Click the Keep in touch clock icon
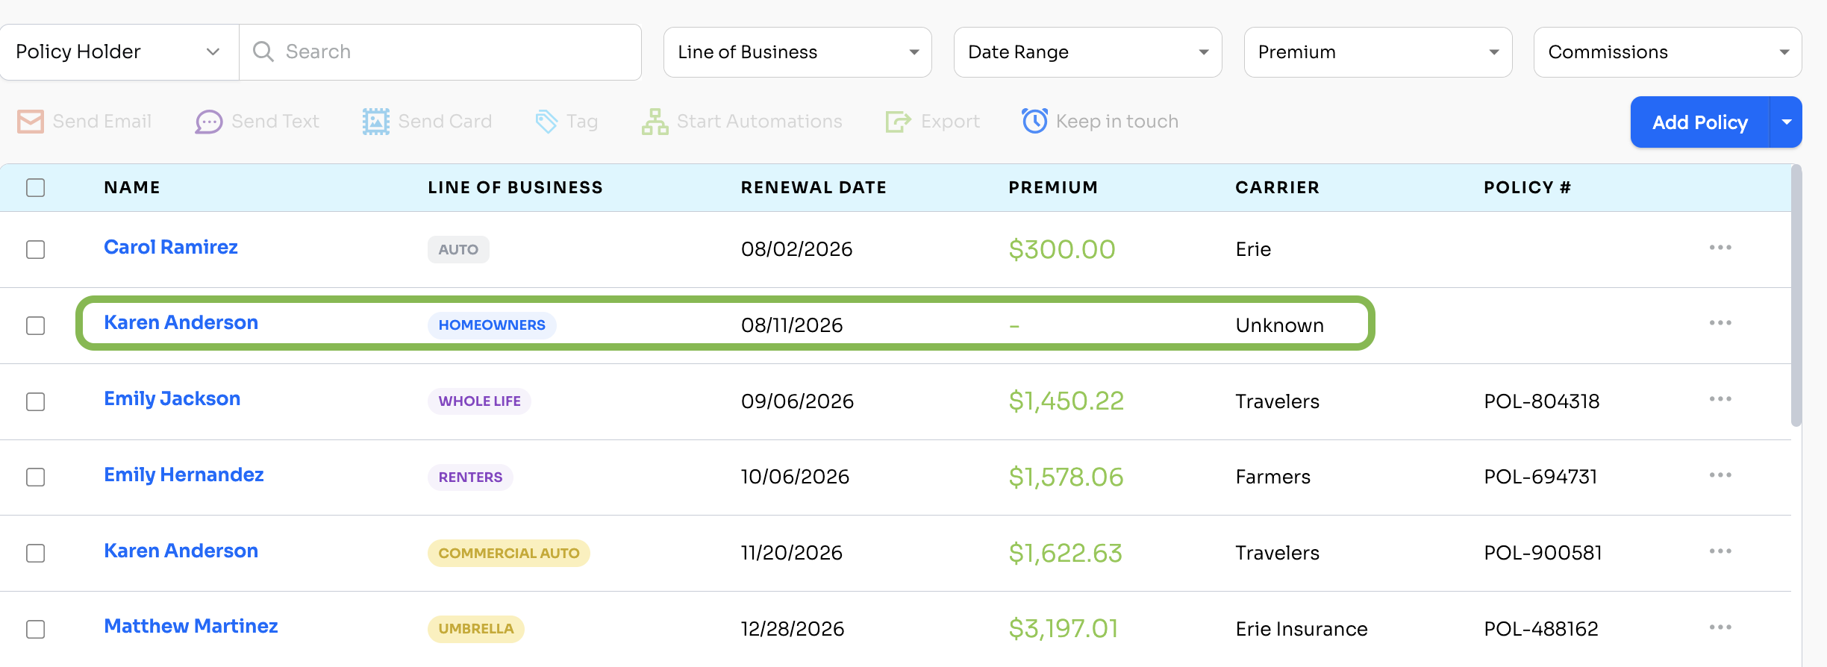 [x=1035, y=121]
